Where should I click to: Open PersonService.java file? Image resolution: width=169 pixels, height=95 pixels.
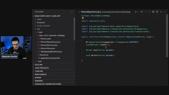pyautogui.click(x=49, y=45)
